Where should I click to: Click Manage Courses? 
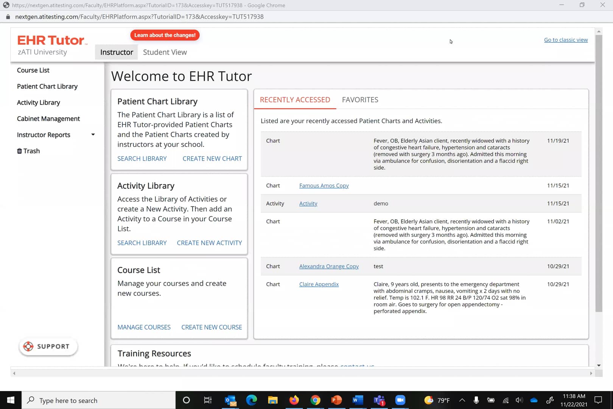[144, 327]
